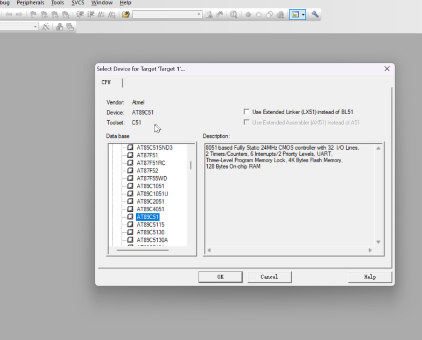This screenshot has width=422, height=340.
Task: Open the window layout dropdown arrow
Action: pos(303,15)
